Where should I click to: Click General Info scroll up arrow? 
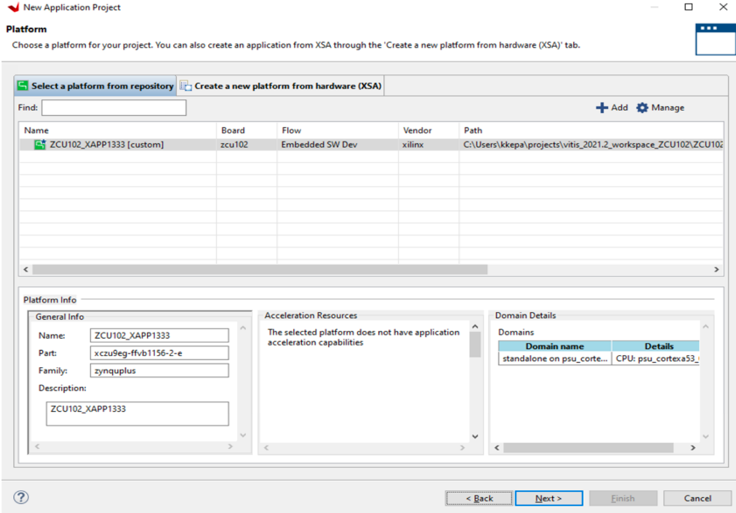tap(243, 328)
